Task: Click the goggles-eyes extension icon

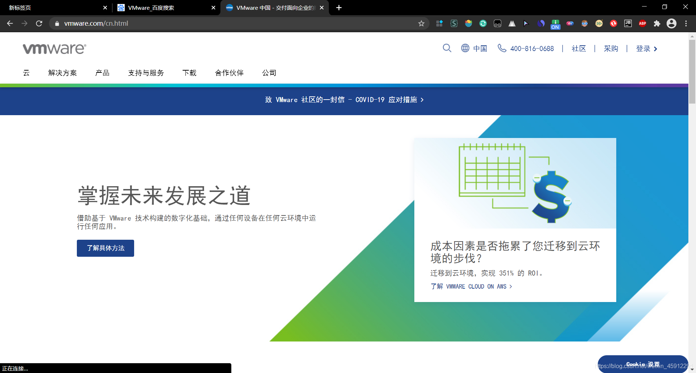Action: point(497,24)
